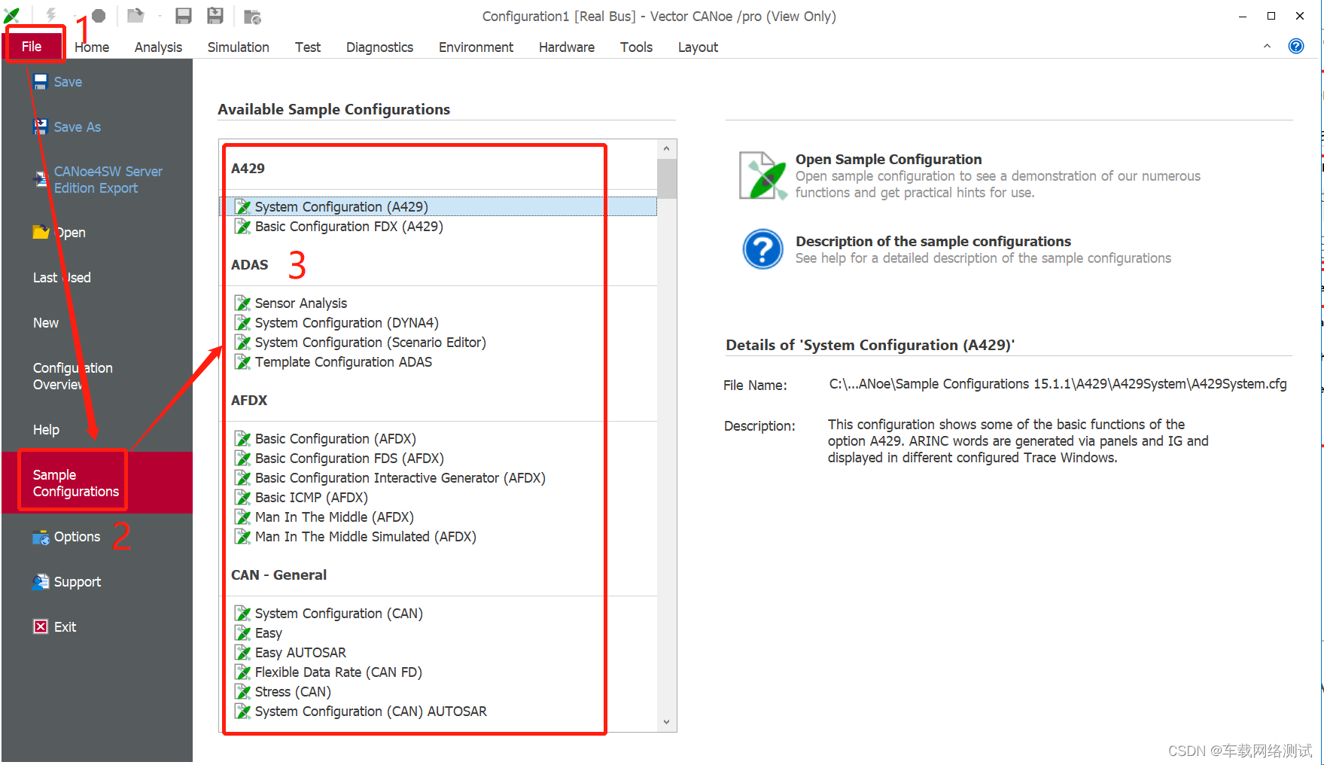
Task: Open Configuration Overview in the sidebar
Action: [x=72, y=376]
